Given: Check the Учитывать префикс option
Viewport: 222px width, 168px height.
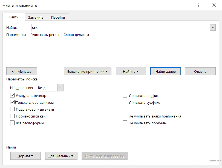Looking at the screenshot, I should coord(125,96).
